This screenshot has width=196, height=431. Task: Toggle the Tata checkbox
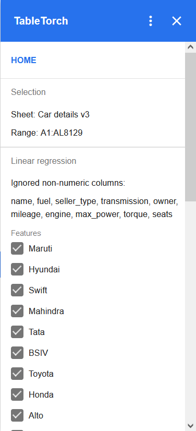17,332
